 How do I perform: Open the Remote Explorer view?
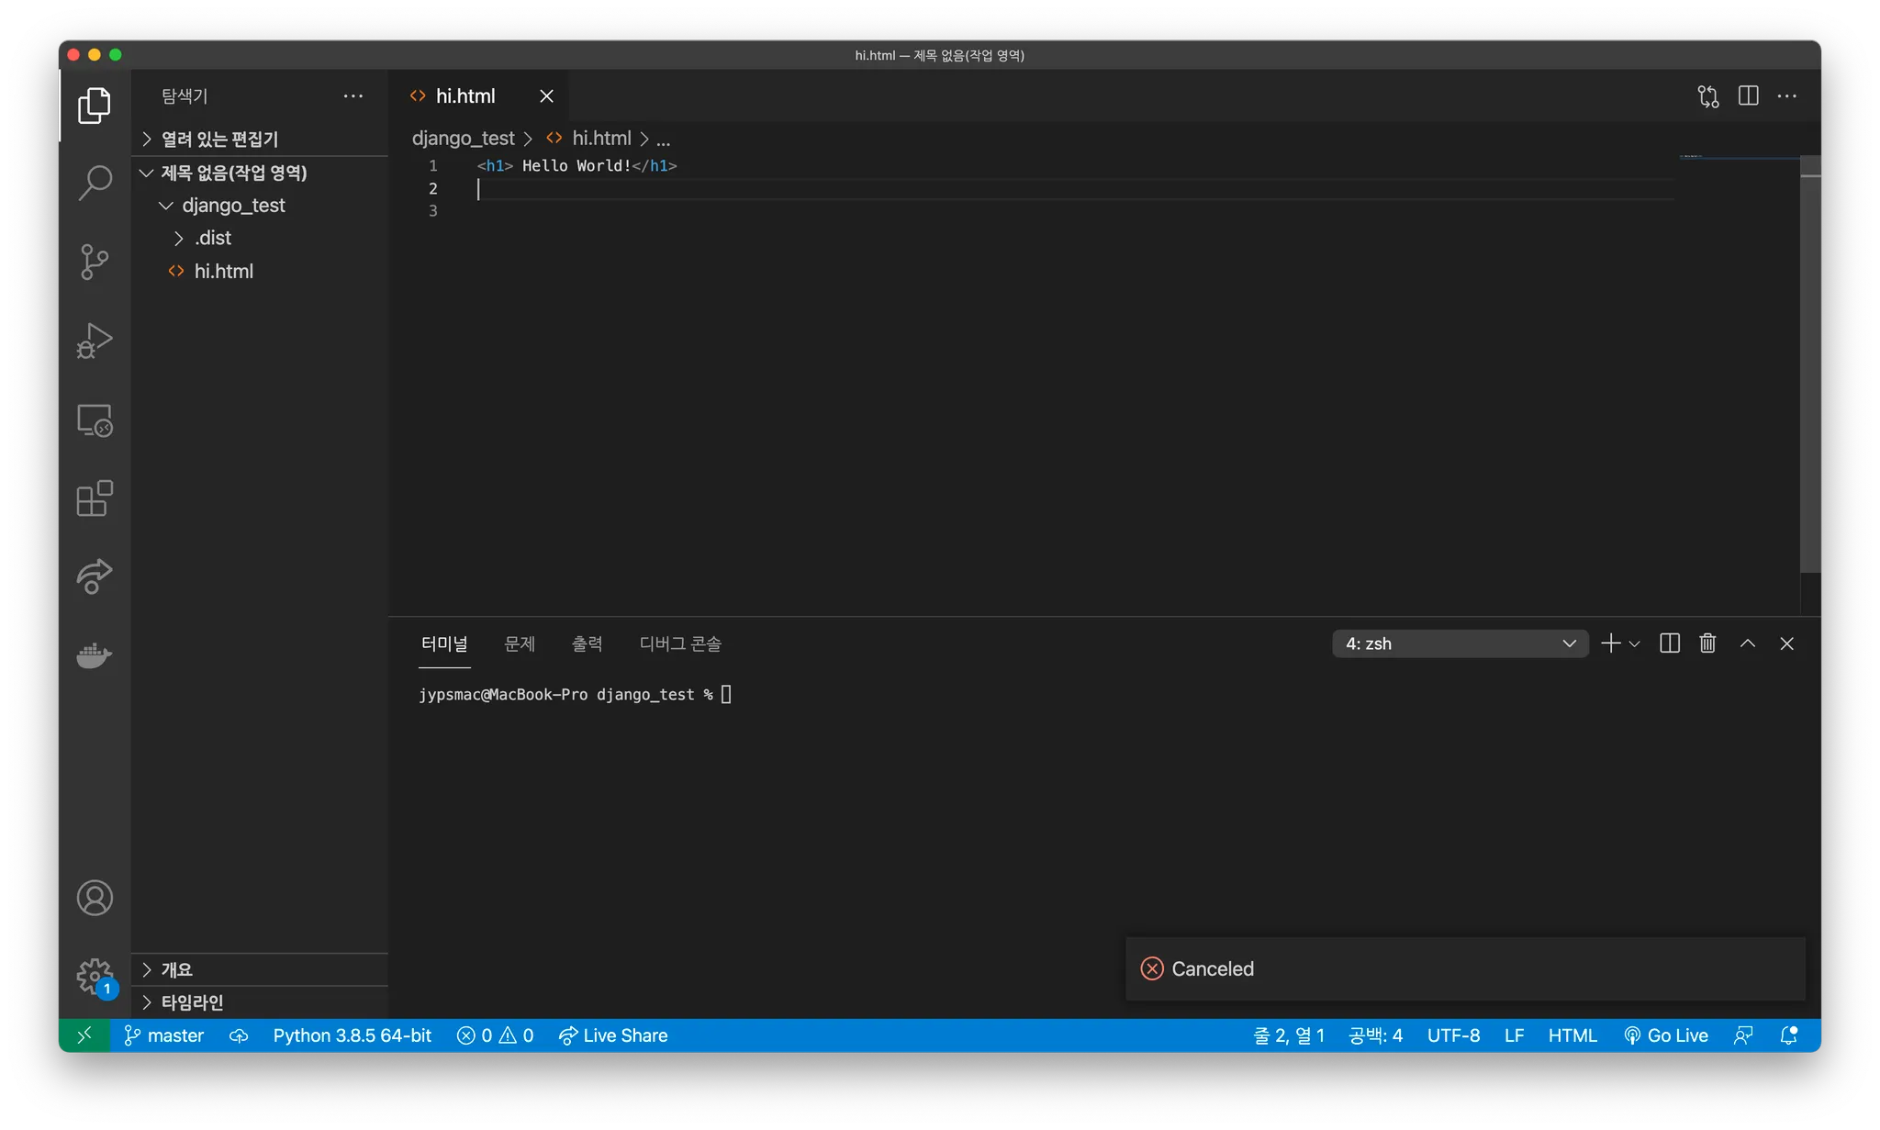(x=95, y=420)
